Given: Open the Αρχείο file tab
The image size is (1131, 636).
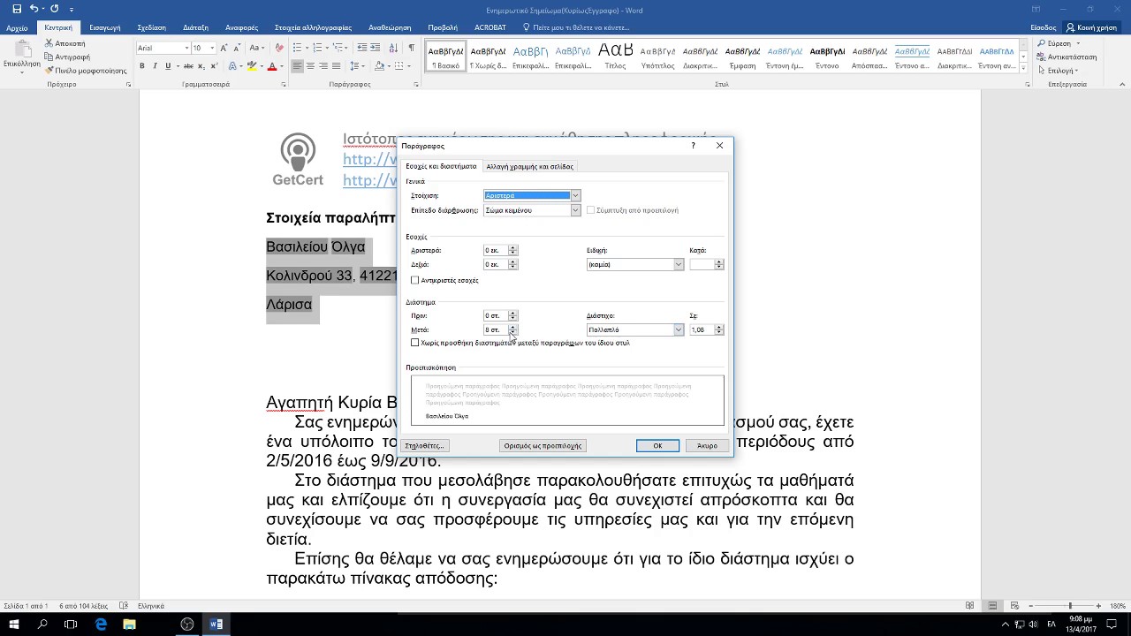Looking at the screenshot, I should click(x=17, y=27).
